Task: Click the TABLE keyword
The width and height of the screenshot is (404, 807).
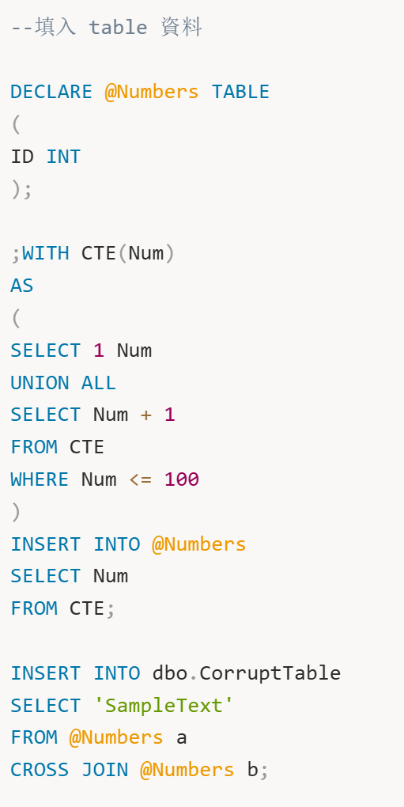Action: click(x=240, y=92)
